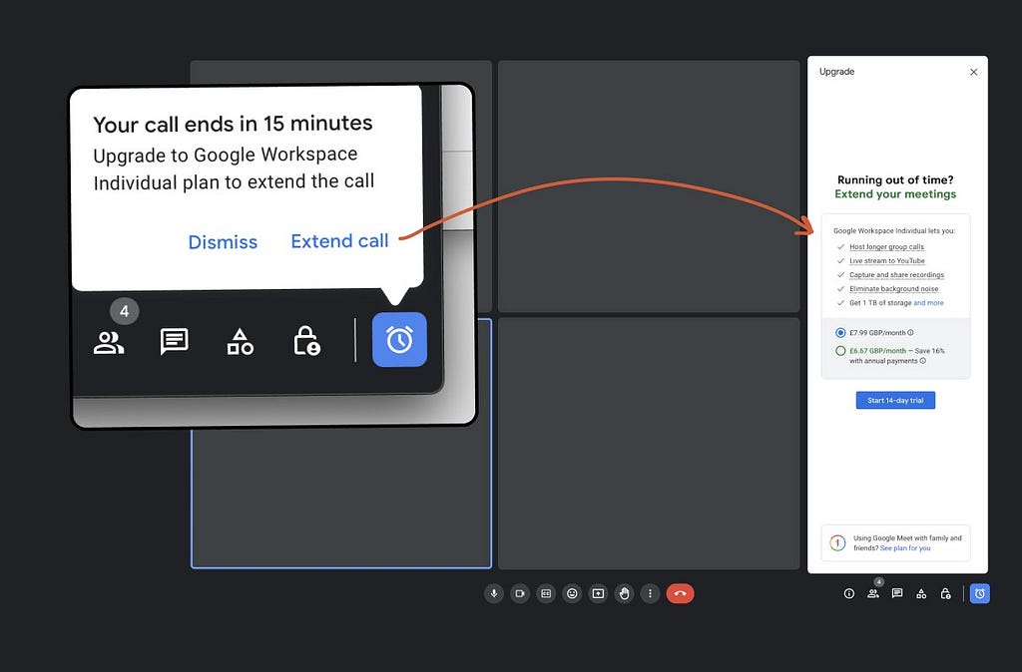Start the 14-day trial
Viewport: 1022px width, 672px height.
click(x=895, y=401)
